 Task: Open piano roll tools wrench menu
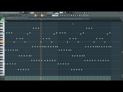point(2,17)
